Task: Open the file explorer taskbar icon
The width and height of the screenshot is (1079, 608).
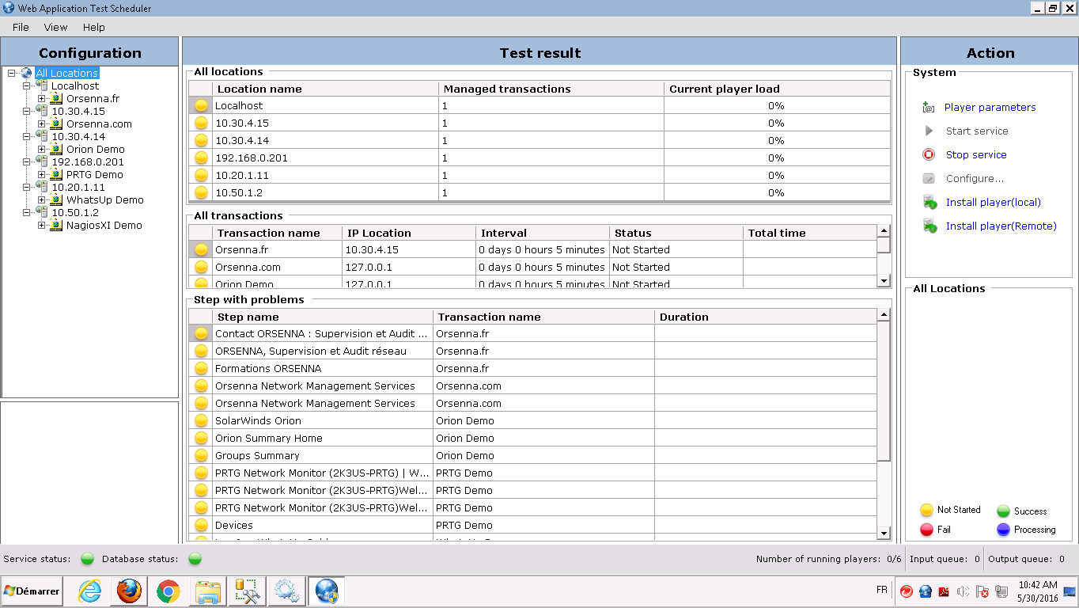Action: 208,591
